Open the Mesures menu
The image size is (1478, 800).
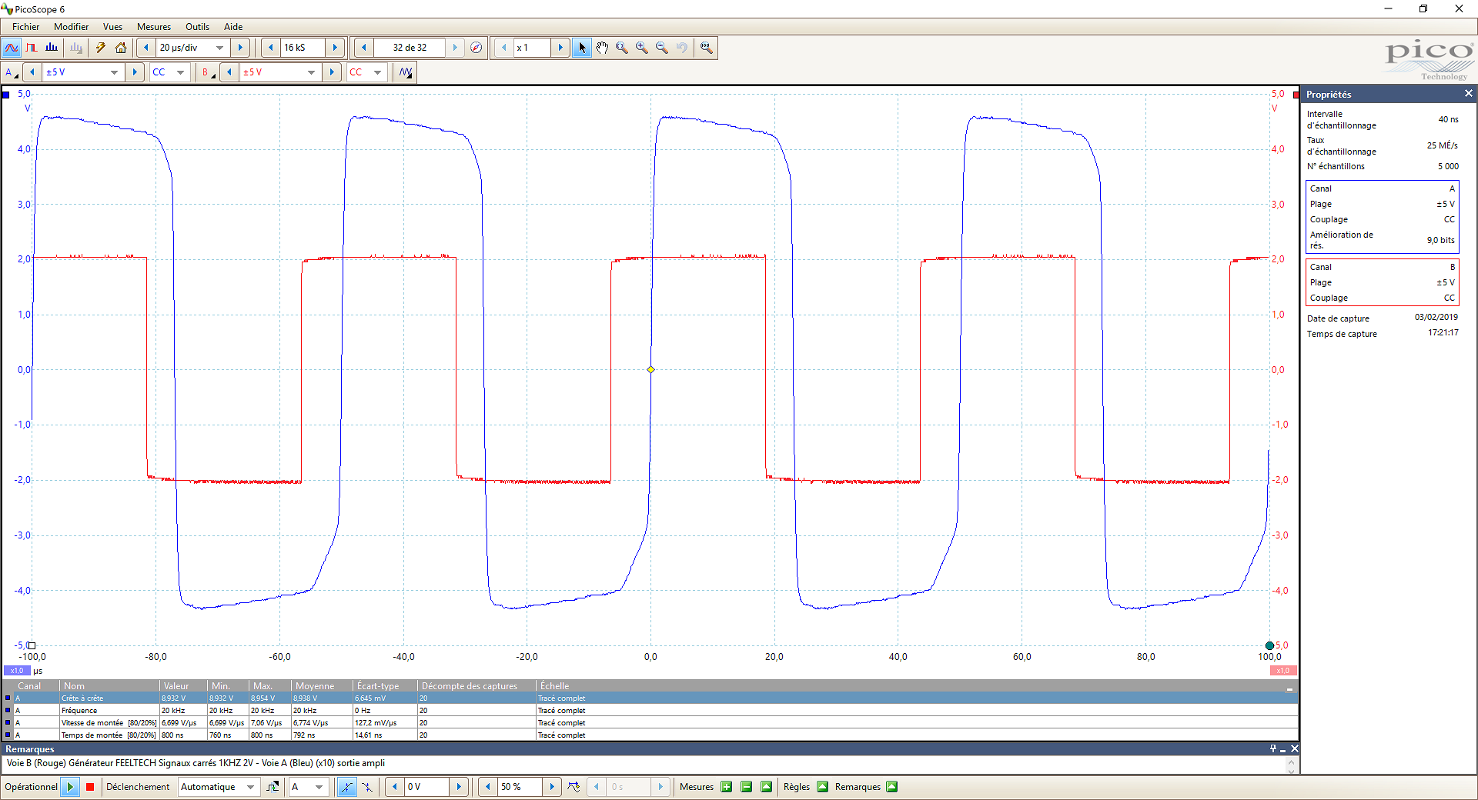pos(154,27)
